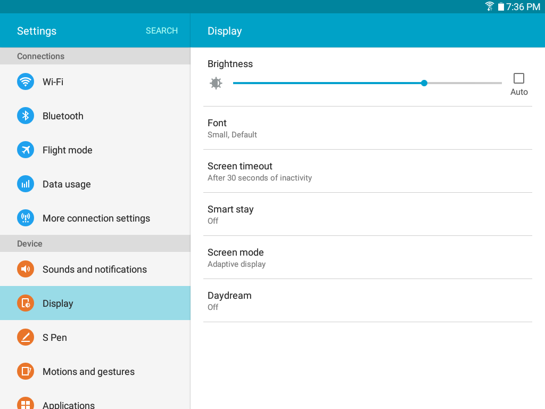Tap the 'Connections' section header
This screenshot has width=545, height=409.
pyautogui.click(x=40, y=56)
